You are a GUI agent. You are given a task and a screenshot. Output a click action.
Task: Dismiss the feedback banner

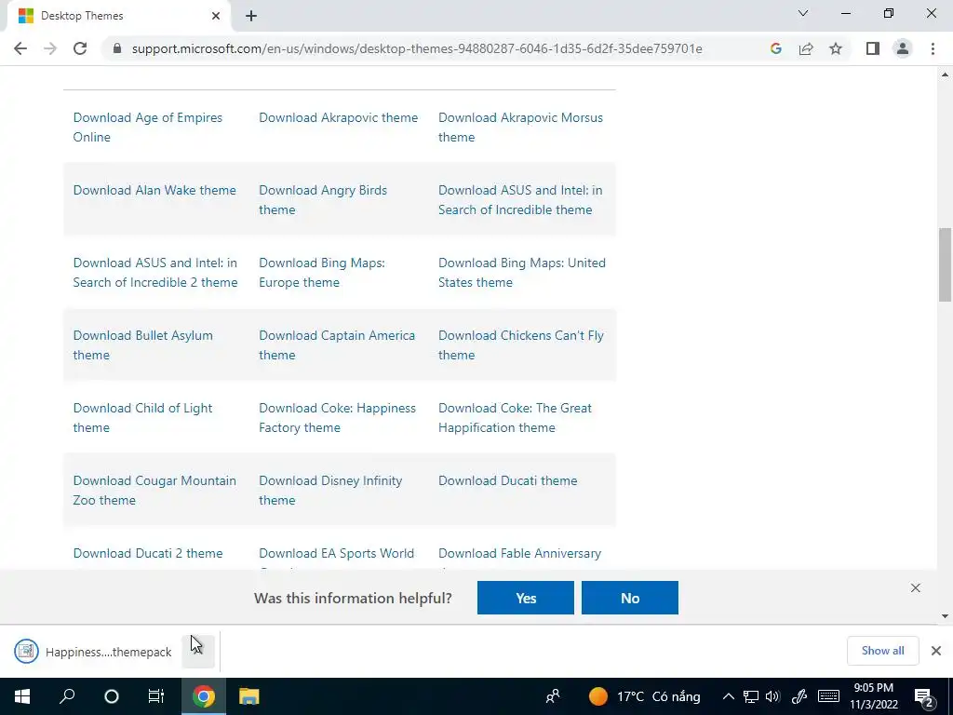click(x=916, y=588)
